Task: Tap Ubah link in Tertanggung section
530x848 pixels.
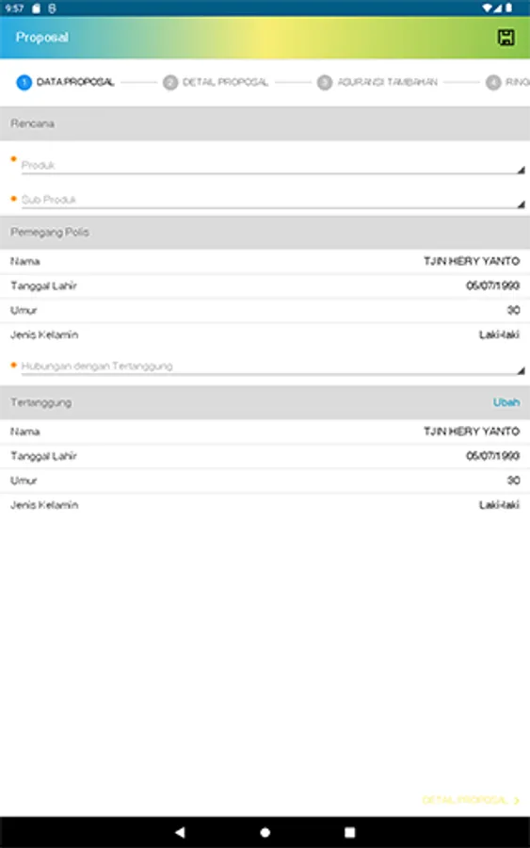Action: [x=506, y=402]
